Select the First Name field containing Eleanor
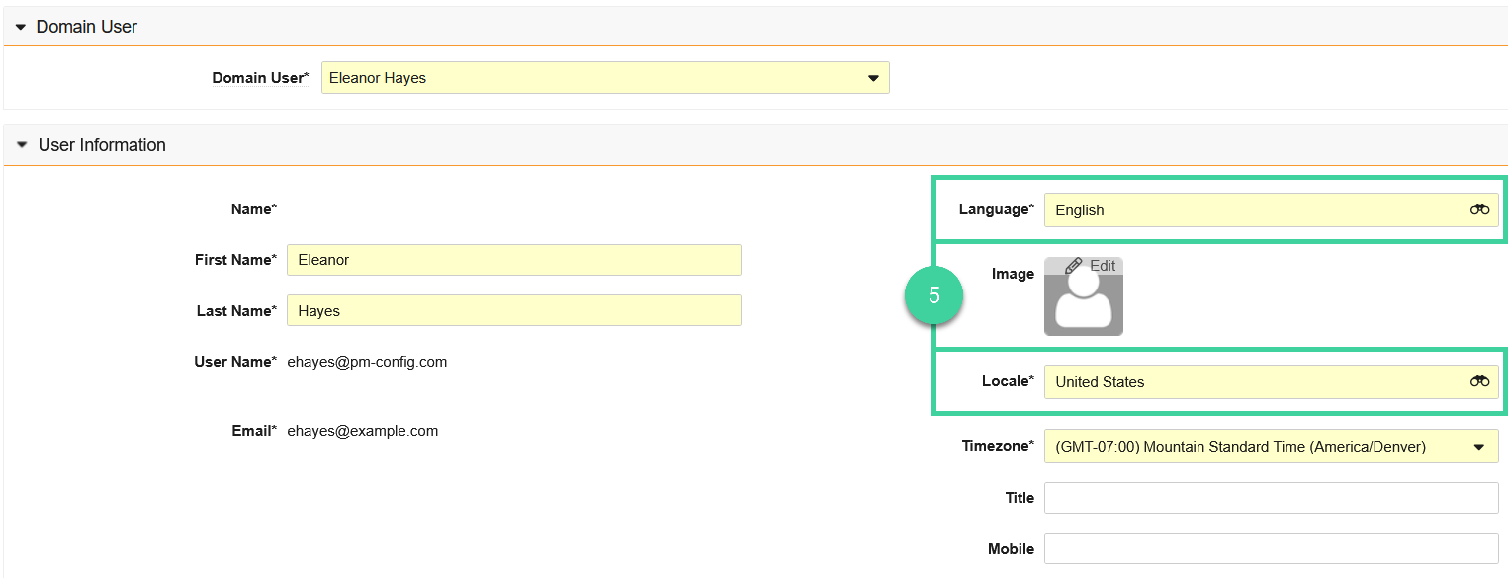 pyautogui.click(x=513, y=259)
